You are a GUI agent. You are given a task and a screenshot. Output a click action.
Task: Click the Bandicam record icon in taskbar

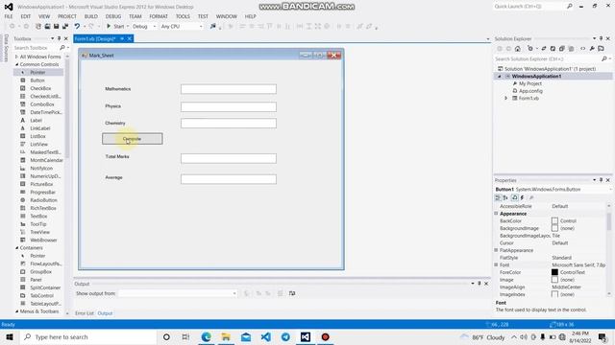click(x=325, y=336)
